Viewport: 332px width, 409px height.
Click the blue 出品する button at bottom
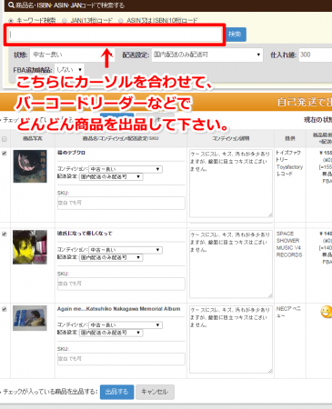click(x=116, y=392)
